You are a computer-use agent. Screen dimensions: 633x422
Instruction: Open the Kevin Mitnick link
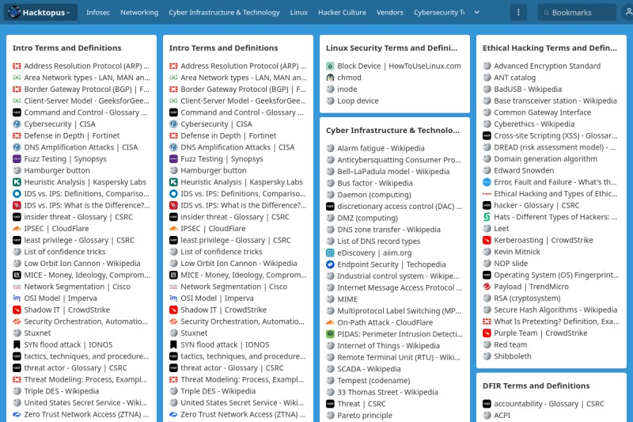pyautogui.click(x=517, y=252)
